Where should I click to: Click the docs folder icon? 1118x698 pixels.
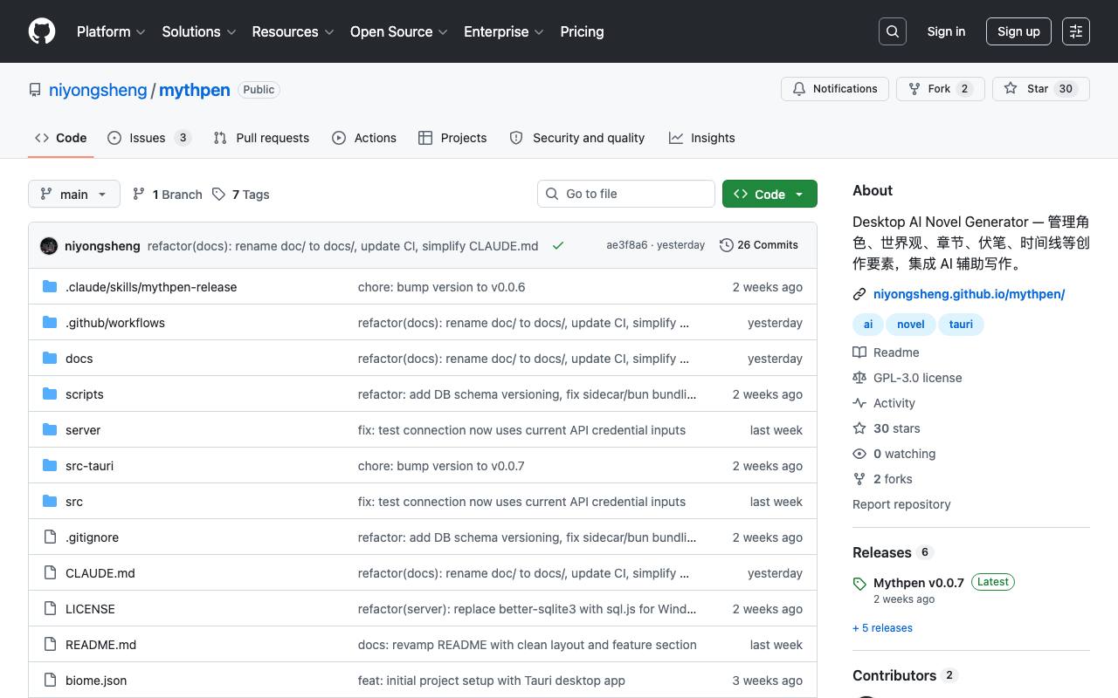(x=50, y=359)
